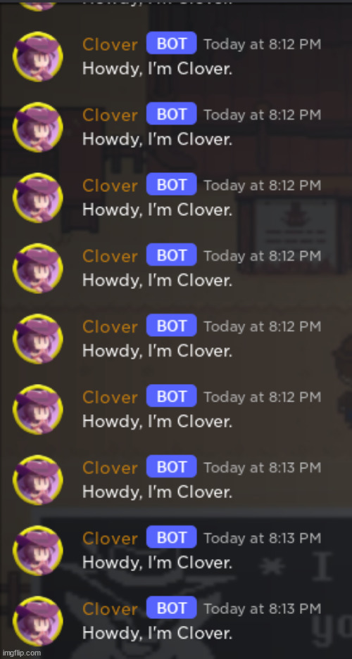The height and width of the screenshot is (659, 352).
Task: Click the avatar on the second full message
Action: click(x=38, y=127)
